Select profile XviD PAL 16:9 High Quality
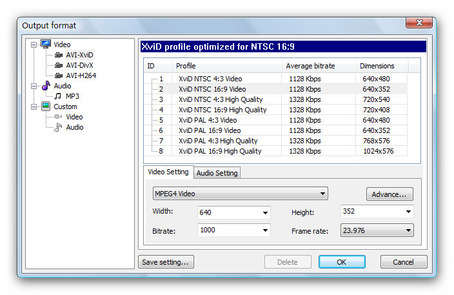Viewport: 454px width, 295px height. (x=220, y=151)
